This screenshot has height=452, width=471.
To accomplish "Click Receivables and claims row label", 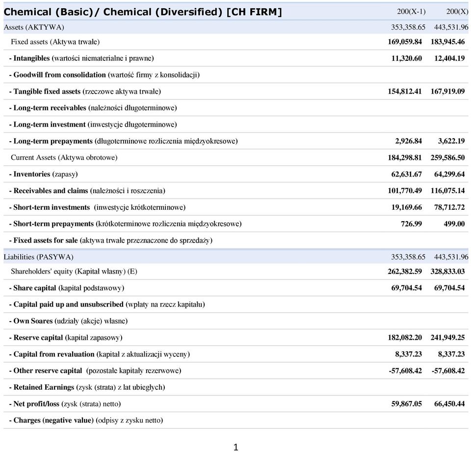I will pos(87,191).
